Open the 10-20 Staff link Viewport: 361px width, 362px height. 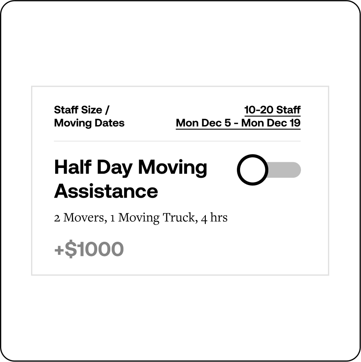tap(272, 110)
